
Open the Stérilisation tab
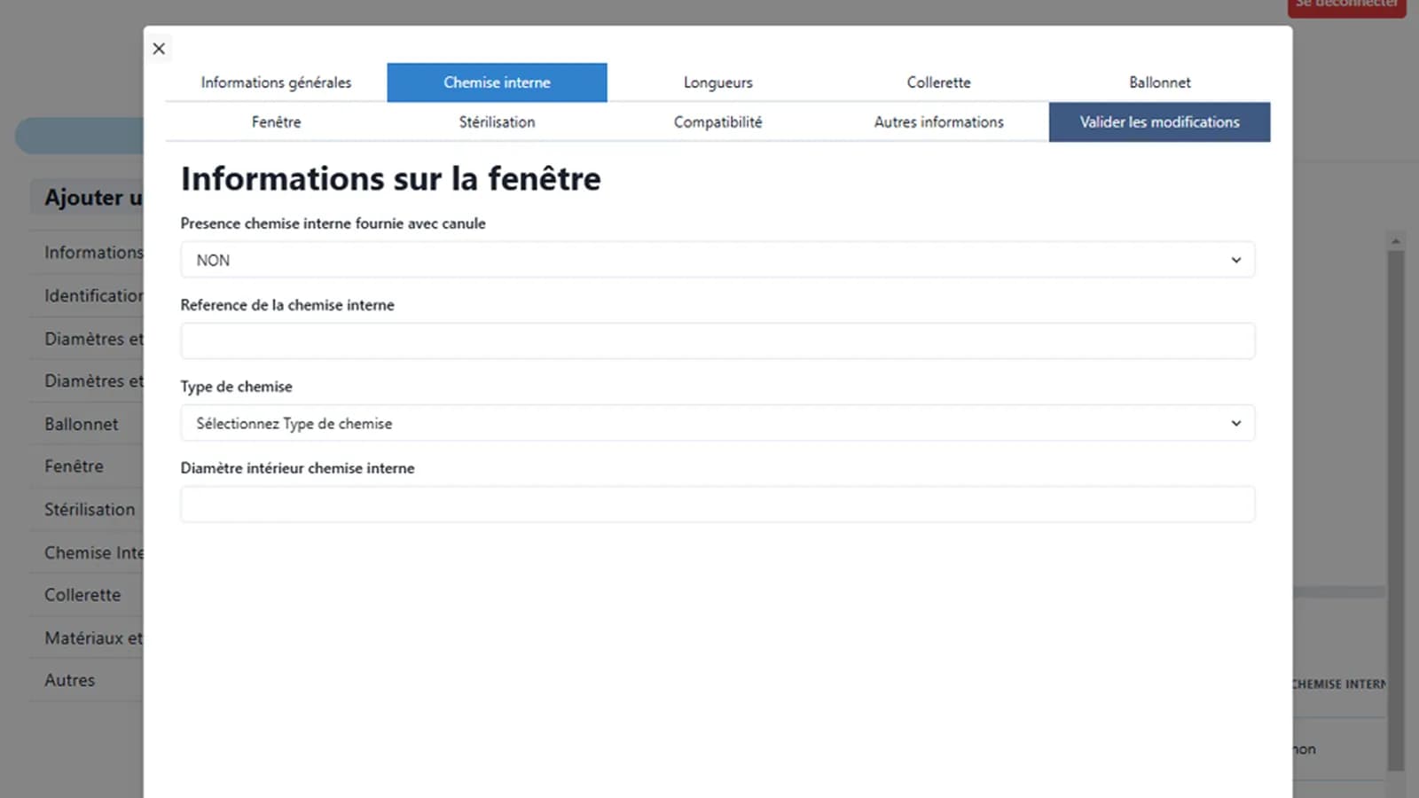coord(497,121)
